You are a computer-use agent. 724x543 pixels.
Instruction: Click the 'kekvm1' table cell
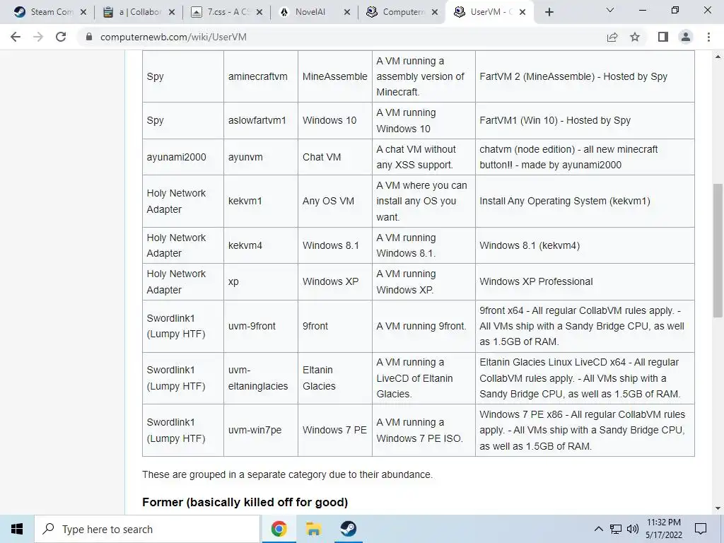[261, 201]
